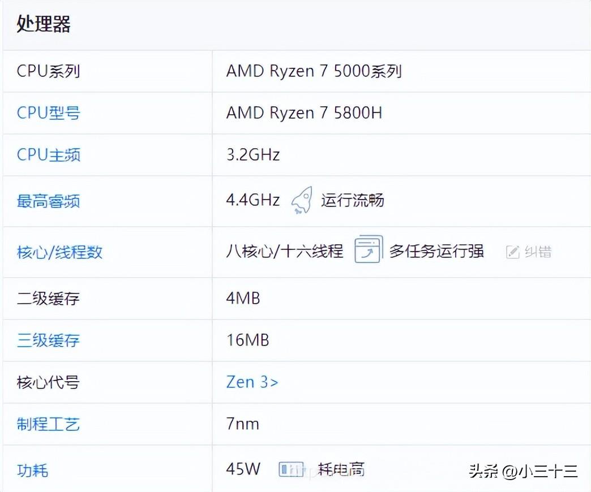The width and height of the screenshot is (591, 492).
Task: Open the 制程工艺 link
Action: coord(48,424)
